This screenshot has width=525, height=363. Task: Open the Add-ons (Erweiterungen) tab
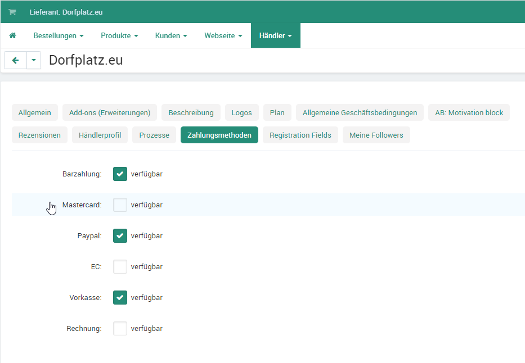click(110, 112)
